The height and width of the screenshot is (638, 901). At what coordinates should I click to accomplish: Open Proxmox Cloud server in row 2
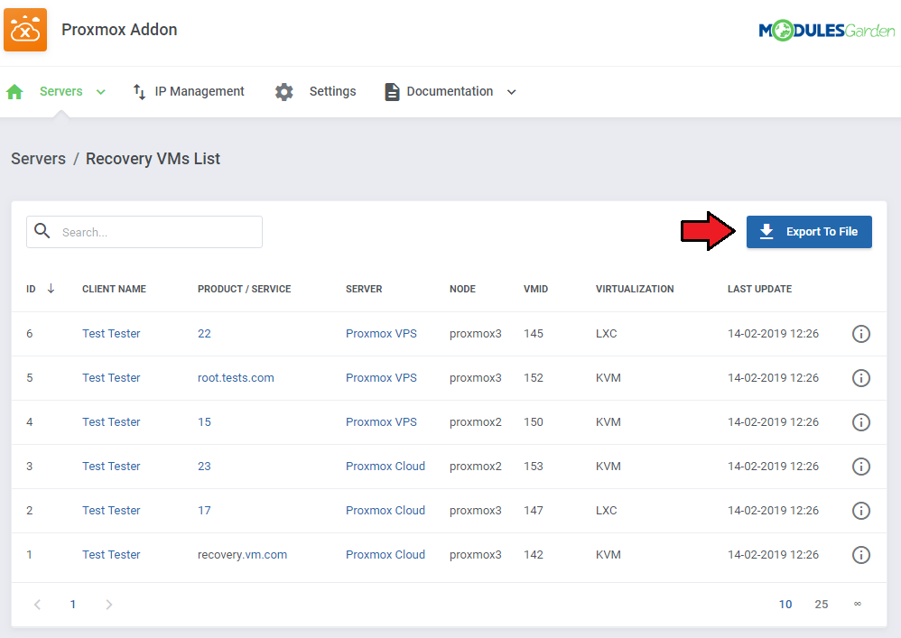coord(385,511)
